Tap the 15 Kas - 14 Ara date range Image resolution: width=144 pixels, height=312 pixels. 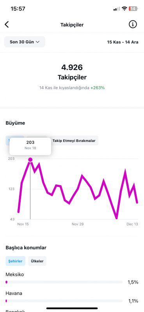pos(123,42)
